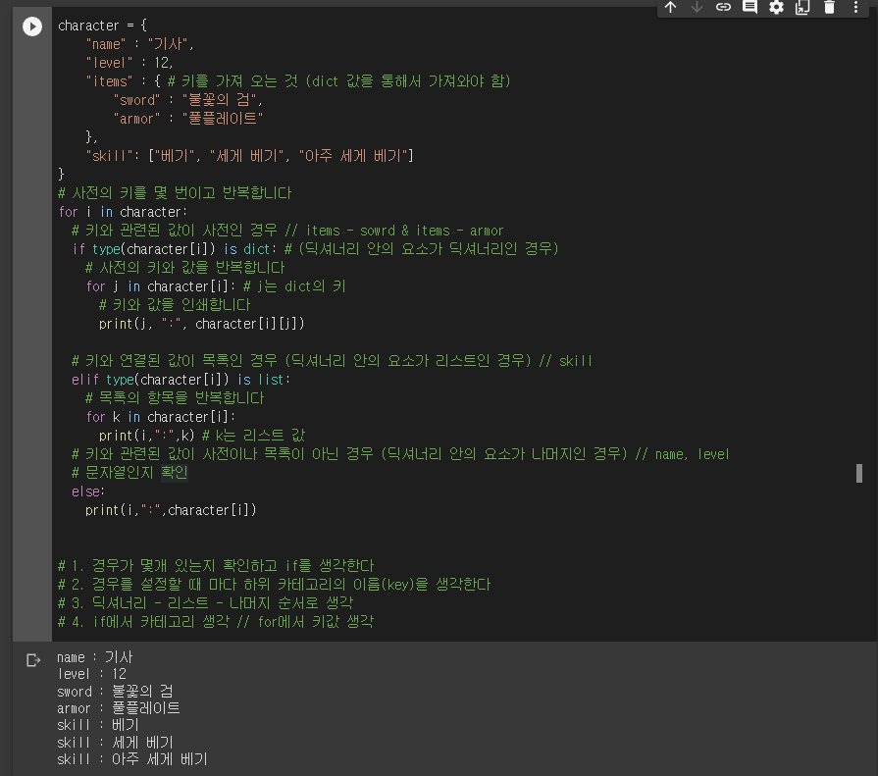Click the output line 'armor : 풀플레이트'
The height and width of the screenshot is (776, 878).
[x=118, y=708]
